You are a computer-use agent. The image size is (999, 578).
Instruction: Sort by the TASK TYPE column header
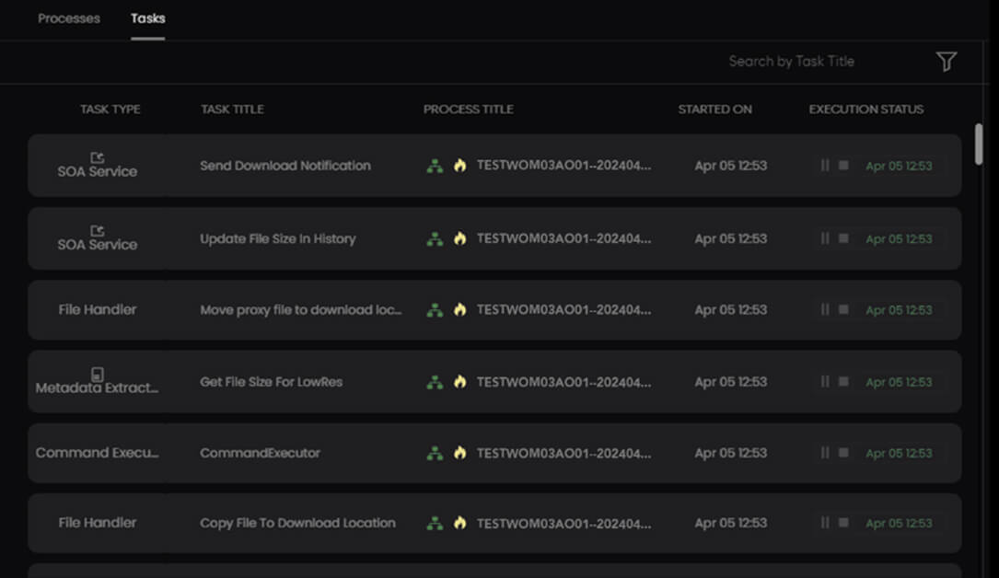pyautogui.click(x=110, y=110)
